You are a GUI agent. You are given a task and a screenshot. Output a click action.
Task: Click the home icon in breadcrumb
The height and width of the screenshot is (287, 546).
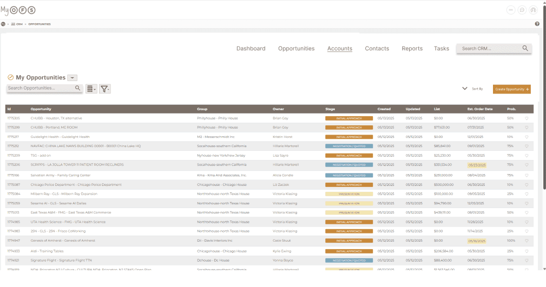pyautogui.click(x=3, y=24)
